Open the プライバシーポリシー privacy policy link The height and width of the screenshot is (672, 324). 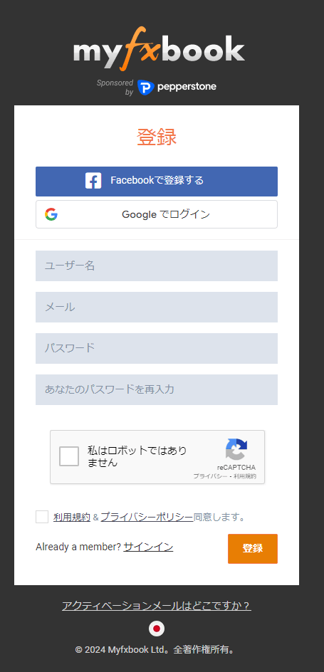click(147, 518)
